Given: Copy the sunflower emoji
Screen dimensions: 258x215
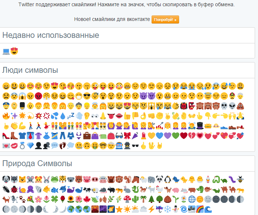Looking at the screenshot, I should [x=70, y=199].
